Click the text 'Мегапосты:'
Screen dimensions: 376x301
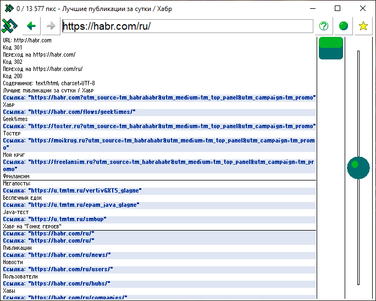click(x=16, y=184)
